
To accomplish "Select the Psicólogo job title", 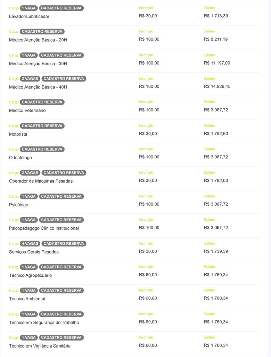I will [19, 205].
